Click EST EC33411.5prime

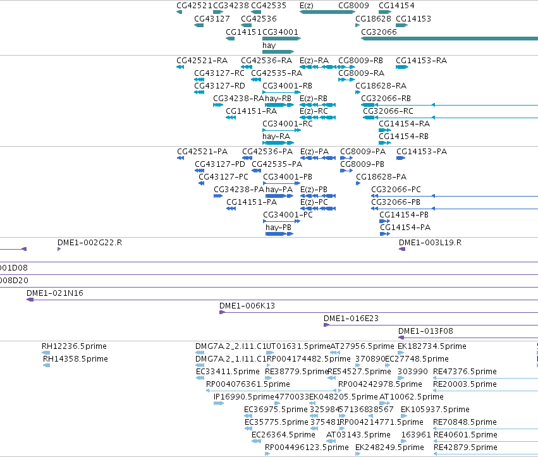(228, 372)
